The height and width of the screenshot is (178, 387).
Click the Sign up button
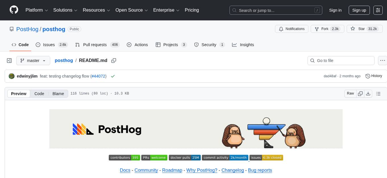[x=359, y=10]
